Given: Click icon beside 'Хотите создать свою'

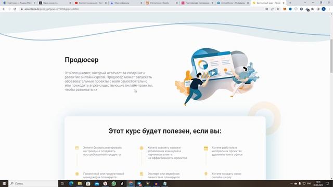Looking at the screenshot, I should pos(206,173).
